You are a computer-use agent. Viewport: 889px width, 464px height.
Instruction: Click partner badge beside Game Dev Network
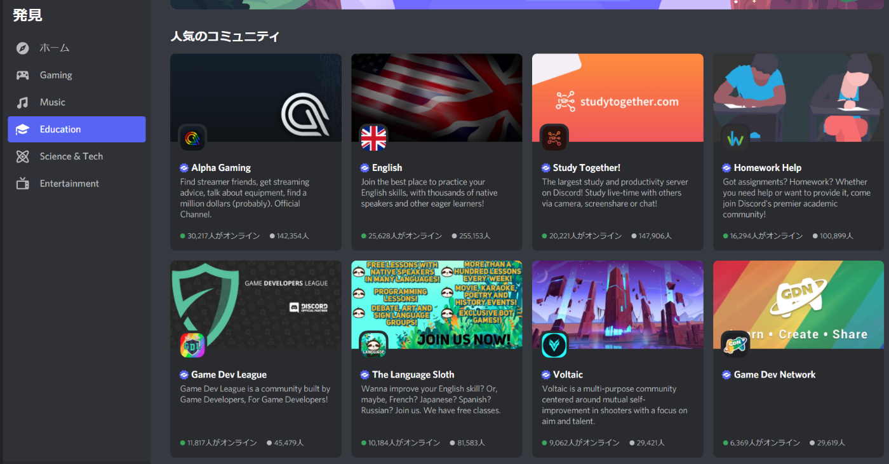727,375
